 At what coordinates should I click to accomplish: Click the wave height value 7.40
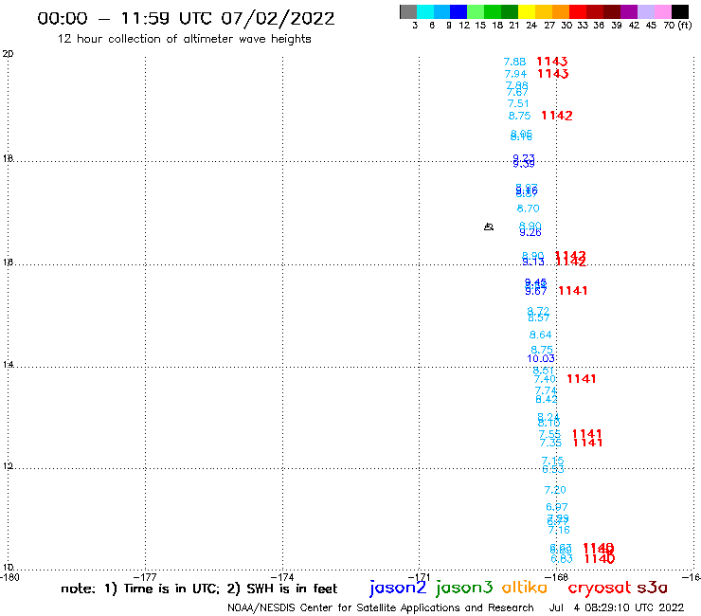(x=545, y=379)
